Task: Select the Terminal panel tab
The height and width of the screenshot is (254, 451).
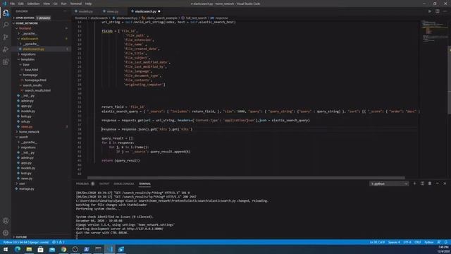Action: click(x=144, y=183)
